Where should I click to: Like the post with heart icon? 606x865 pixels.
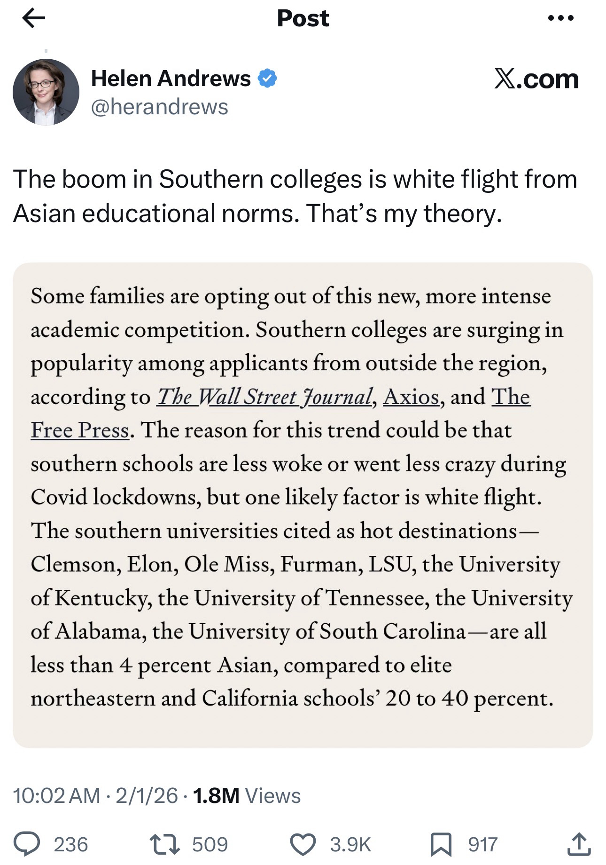coord(303,844)
